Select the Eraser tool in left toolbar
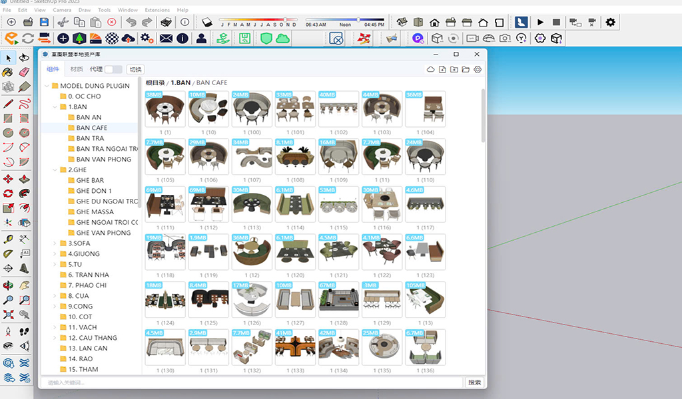This screenshot has height=399, width=682. point(25,72)
